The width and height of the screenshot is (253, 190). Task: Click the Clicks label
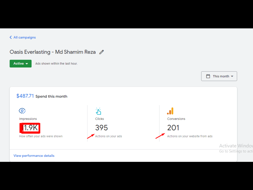click(99, 119)
